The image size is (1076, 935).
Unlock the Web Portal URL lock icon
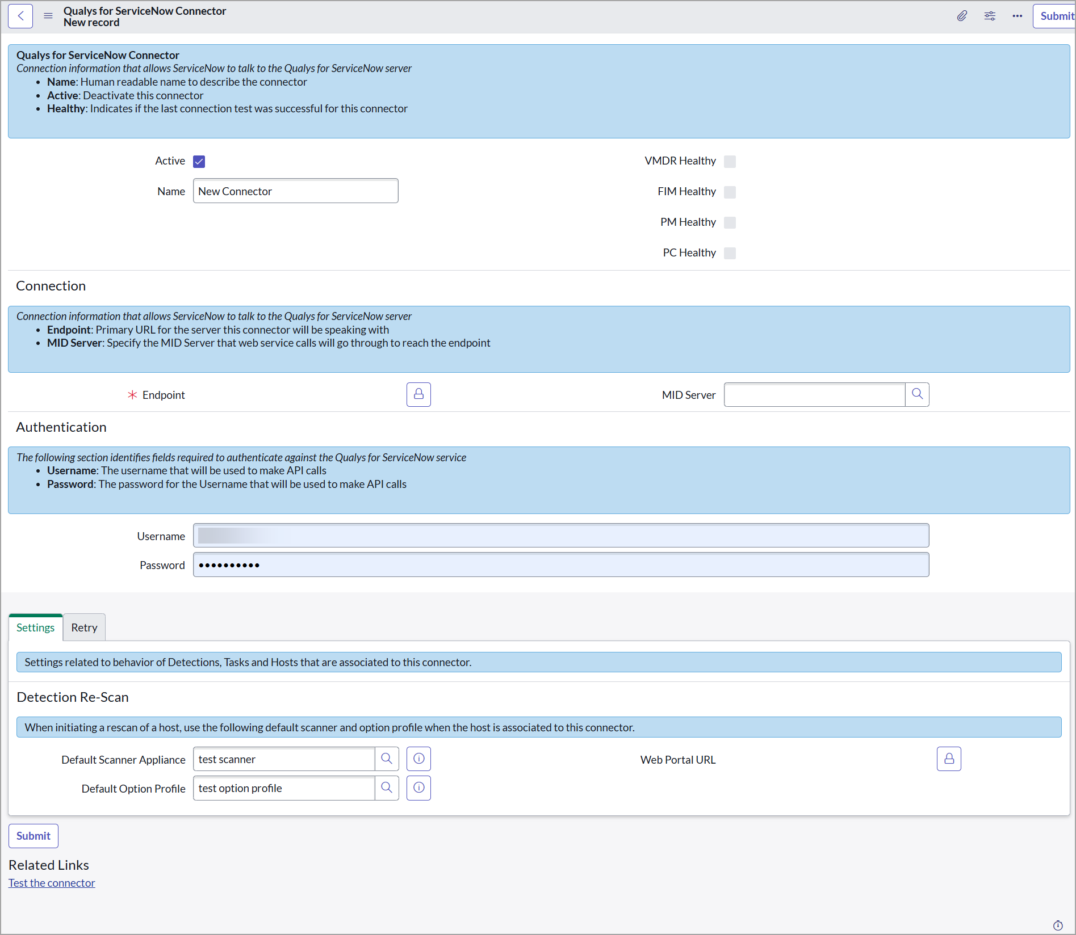pyautogui.click(x=948, y=759)
